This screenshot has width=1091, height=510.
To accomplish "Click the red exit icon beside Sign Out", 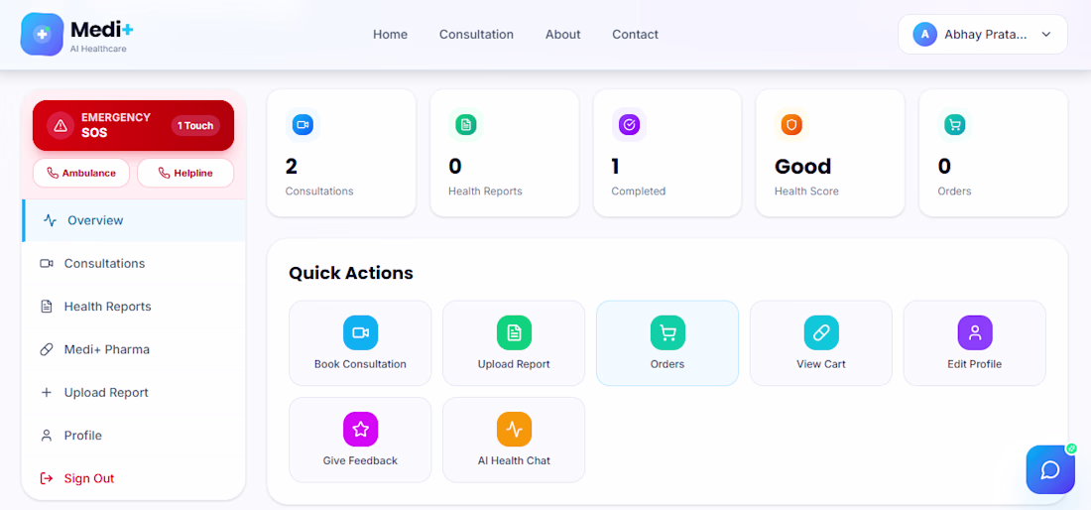I will (47, 478).
